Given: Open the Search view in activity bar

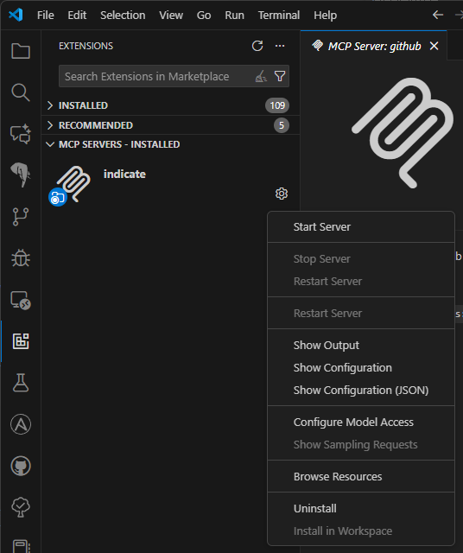Looking at the screenshot, I should [x=21, y=92].
